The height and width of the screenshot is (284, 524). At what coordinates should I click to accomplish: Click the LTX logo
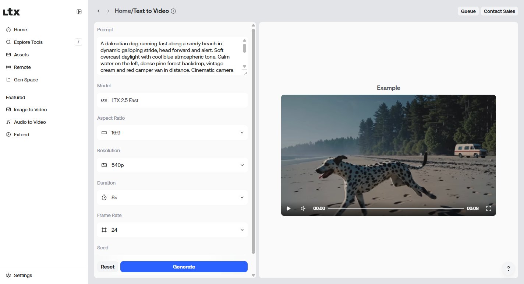(x=11, y=12)
